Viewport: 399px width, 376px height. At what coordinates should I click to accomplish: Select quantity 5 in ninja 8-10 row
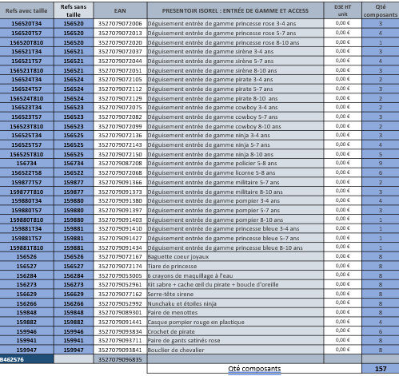pos(381,154)
